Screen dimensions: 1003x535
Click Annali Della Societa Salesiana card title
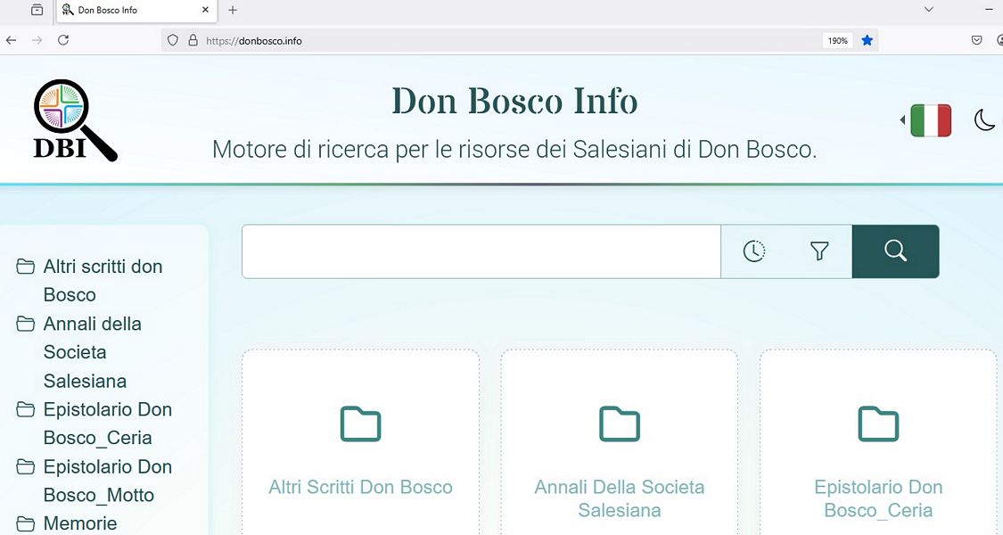coord(620,498)
